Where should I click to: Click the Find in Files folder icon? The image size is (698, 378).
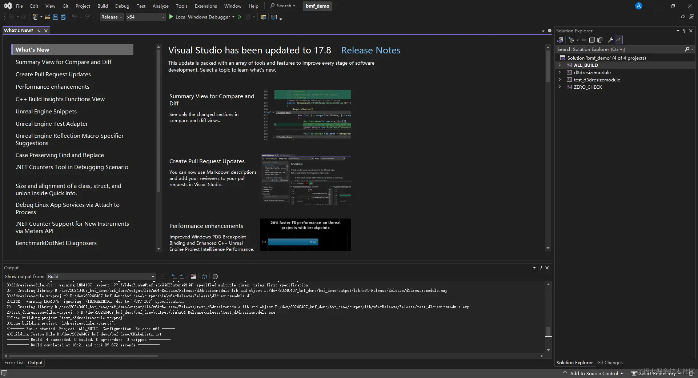[x=264, y=17]
